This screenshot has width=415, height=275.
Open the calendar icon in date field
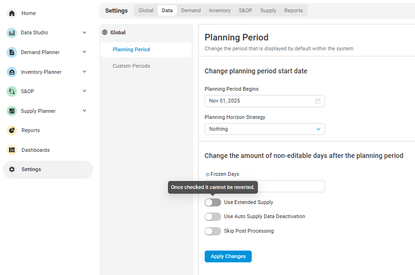tap(318, 101)
